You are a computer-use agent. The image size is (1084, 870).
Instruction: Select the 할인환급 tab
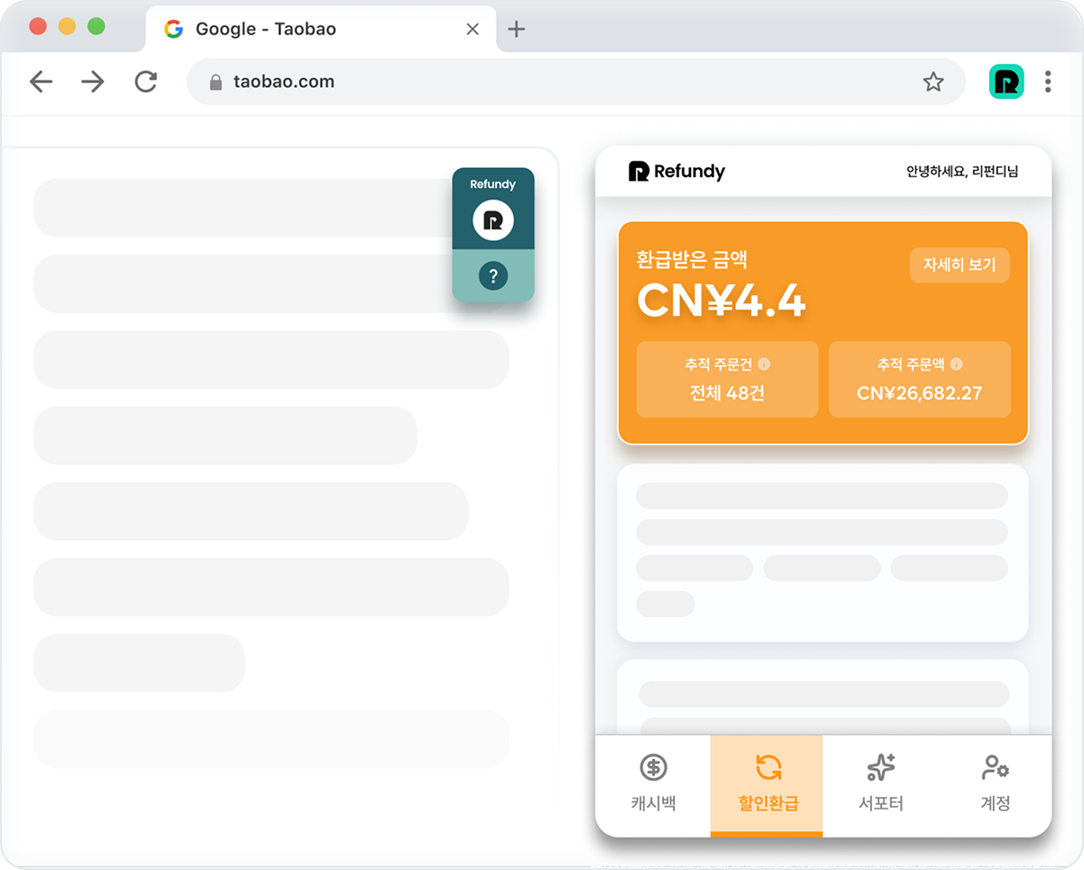(x=767, y=783)
